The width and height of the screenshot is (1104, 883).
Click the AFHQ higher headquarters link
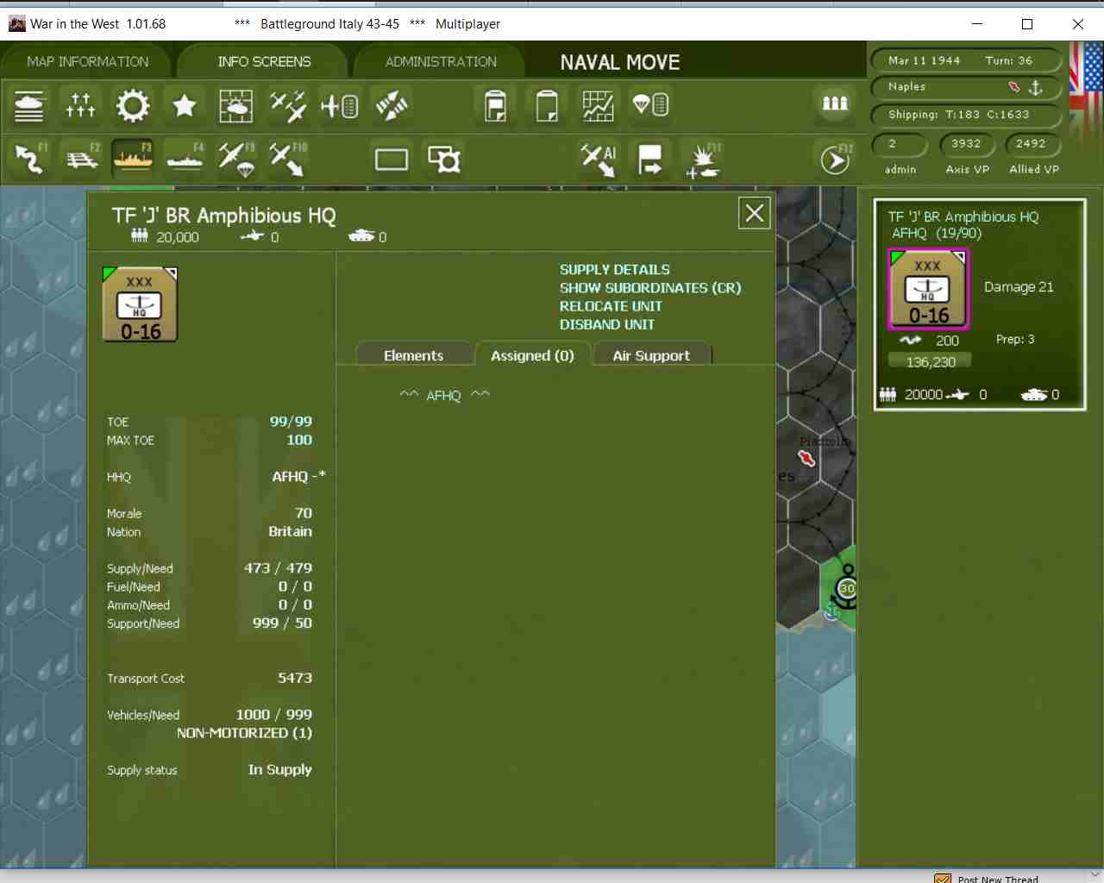click(444, 396)
